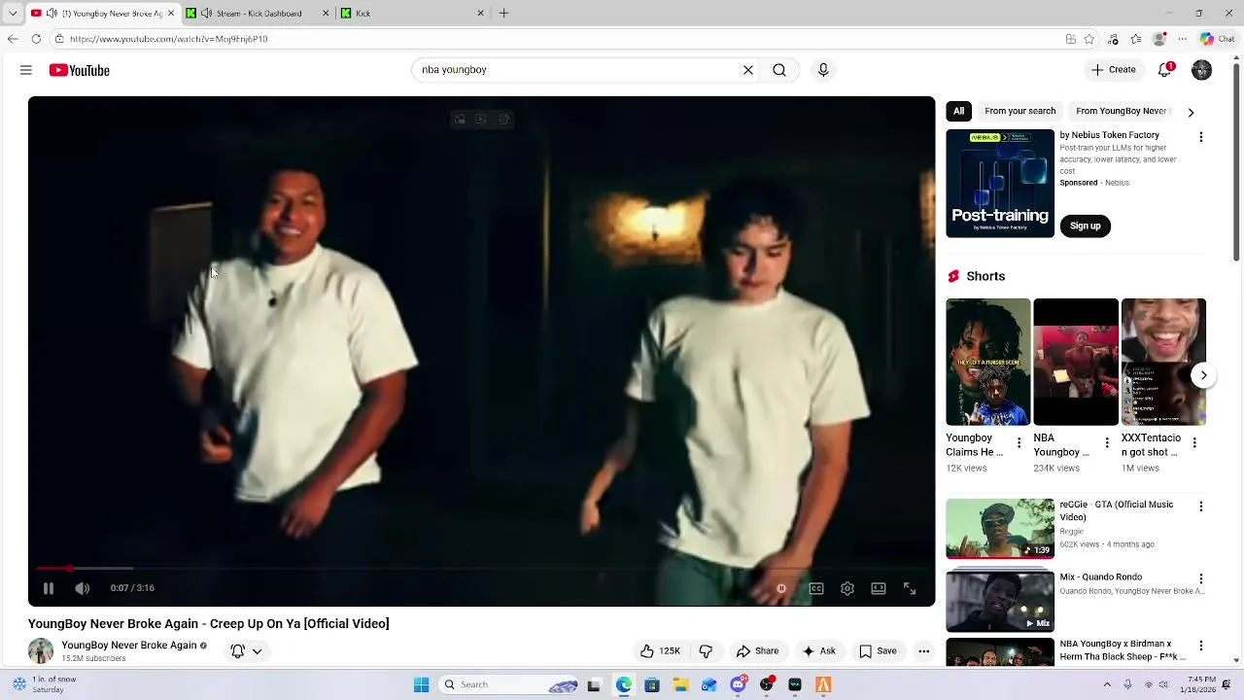Open the Favorites list icon in the toolbar
This screenshot has width=1244, height=700.
click(1136, 39)
